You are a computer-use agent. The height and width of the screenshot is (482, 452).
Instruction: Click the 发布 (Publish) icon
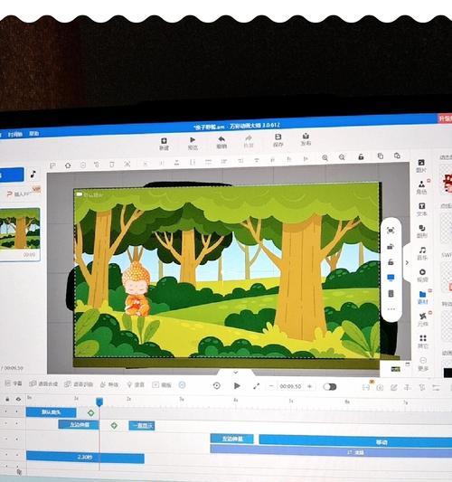[x=306, y=139]
